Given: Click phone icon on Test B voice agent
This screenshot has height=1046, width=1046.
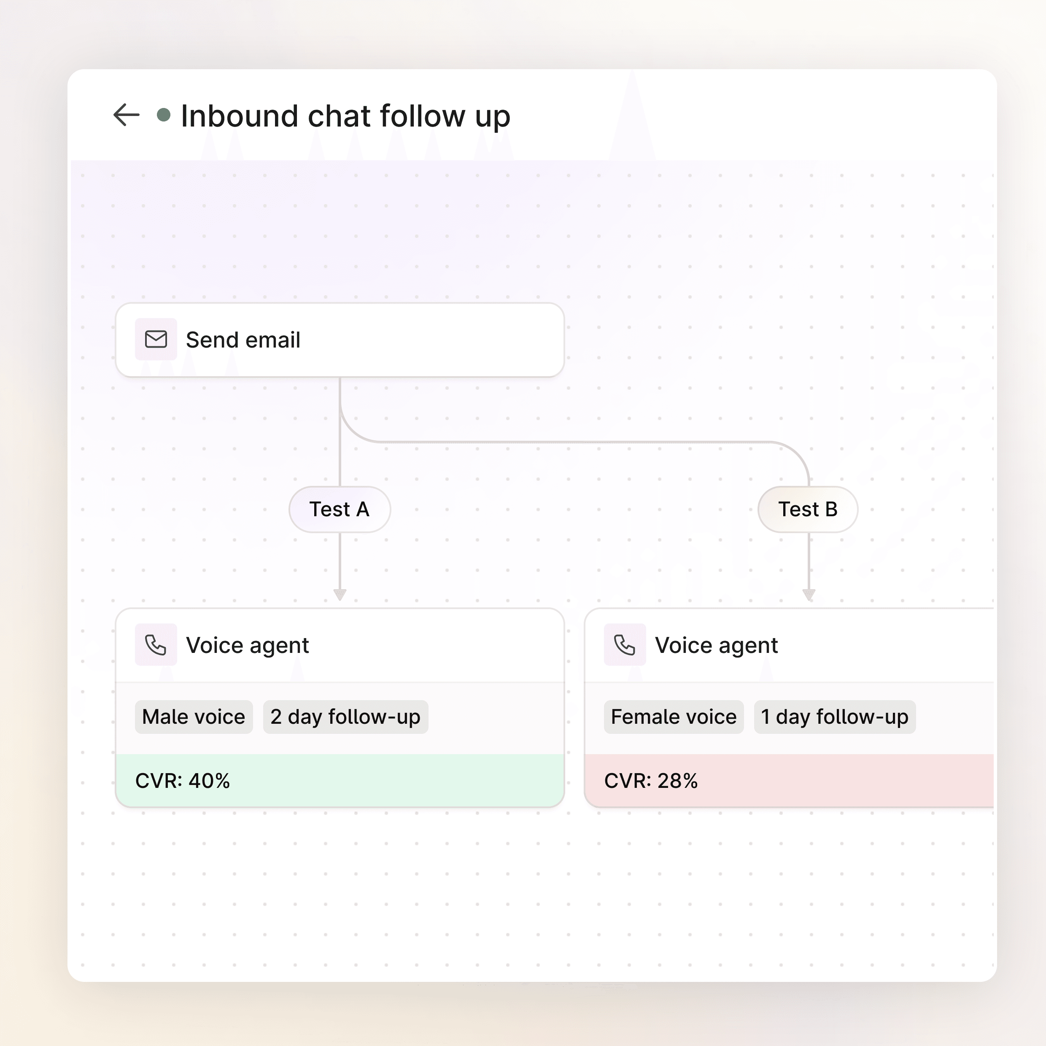Looking at the screenshot, I should tap(625, 645).
